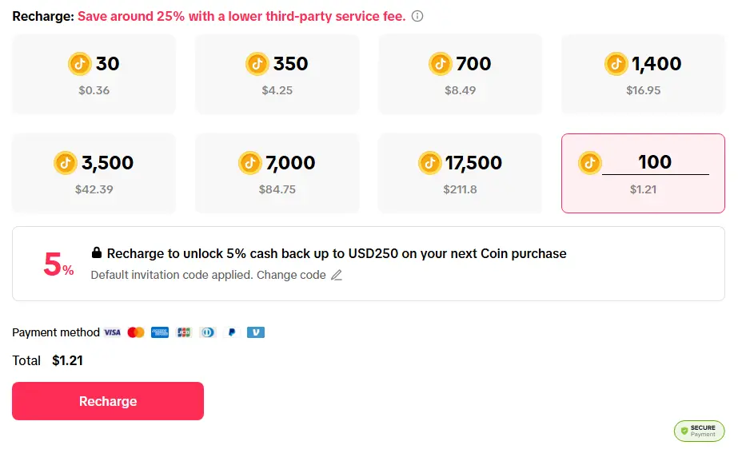738x461 pixels.
Task: Click the custom coin amount field showing 100
Action: point(655,163)
